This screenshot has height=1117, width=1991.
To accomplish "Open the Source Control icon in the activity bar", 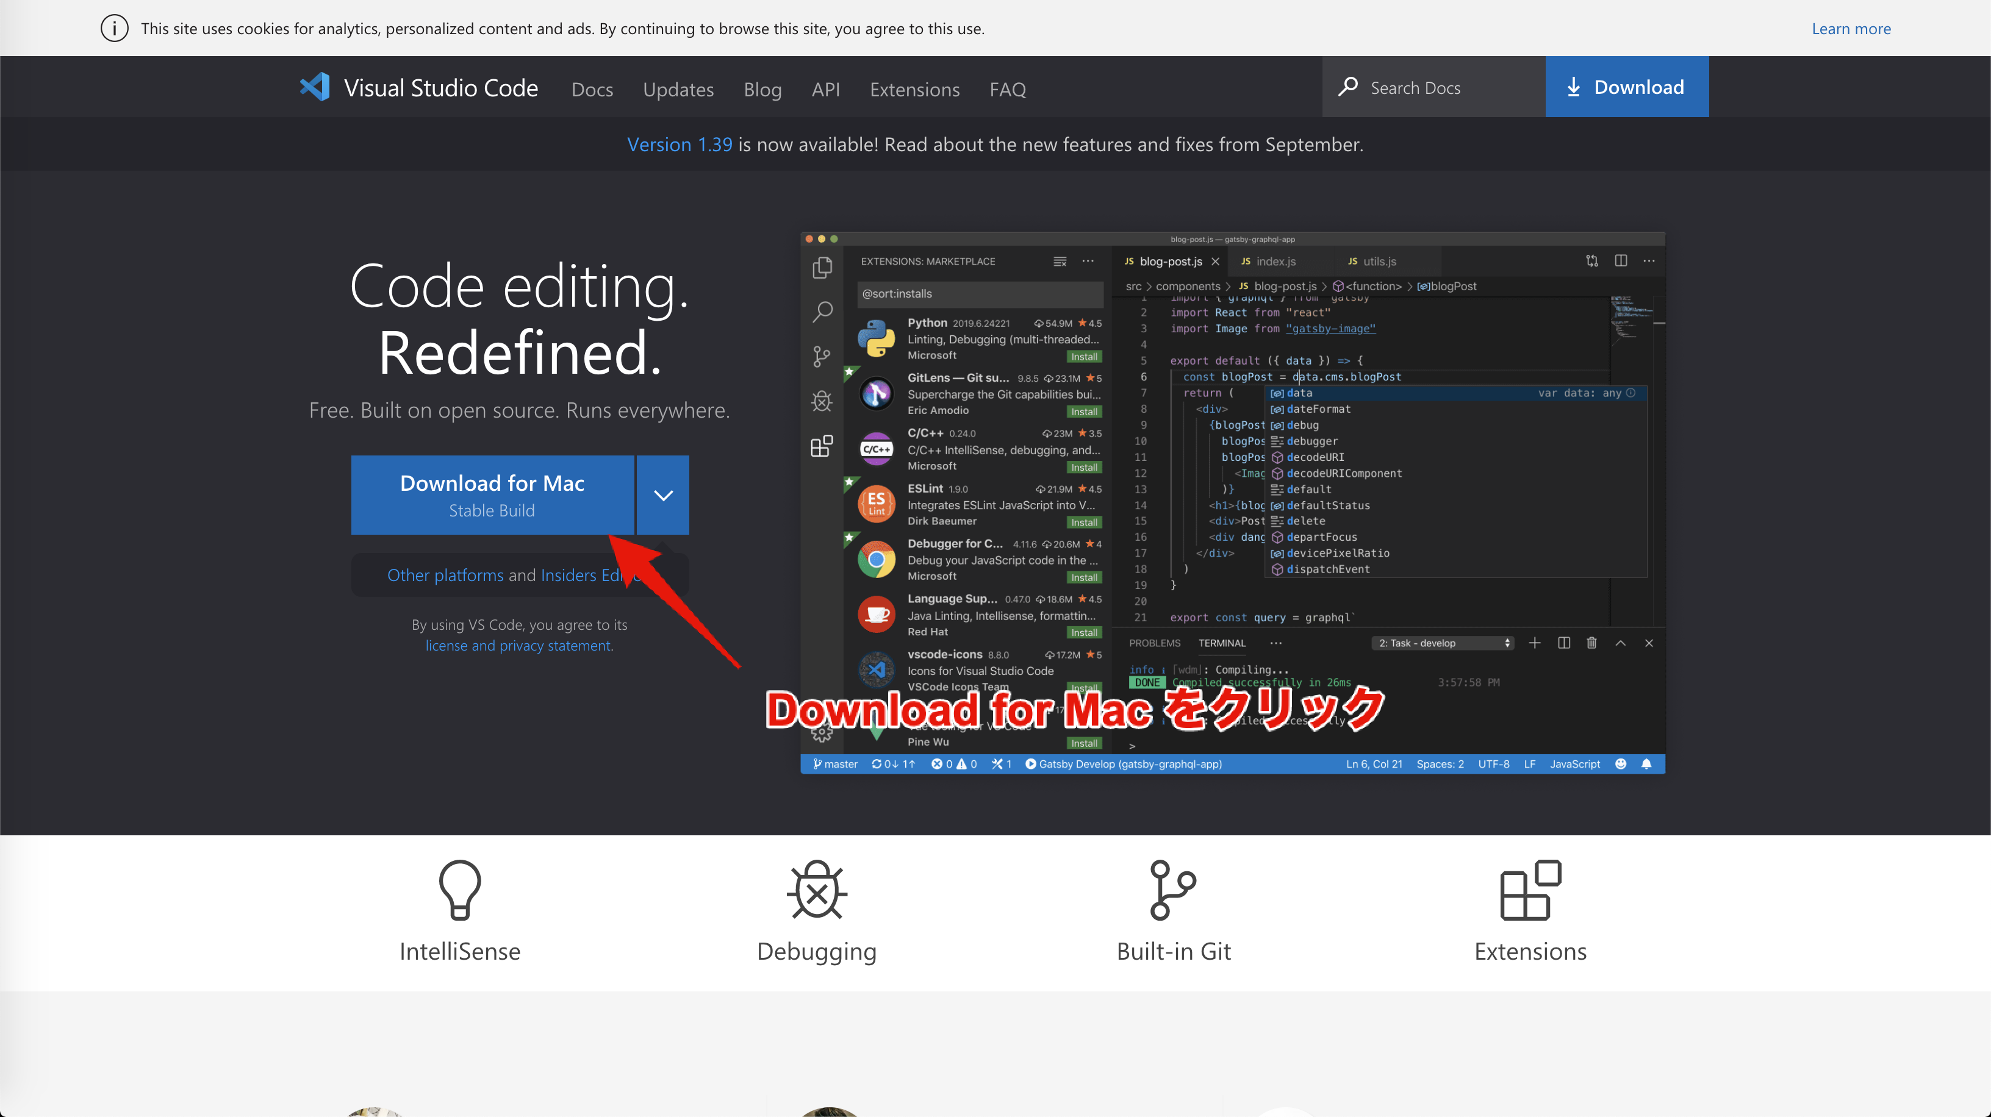I will pyautogui.click(x=822, y=356).
